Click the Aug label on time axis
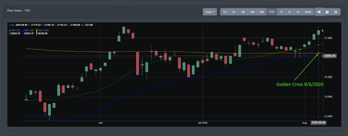348x136 pixels. [305, 122]
